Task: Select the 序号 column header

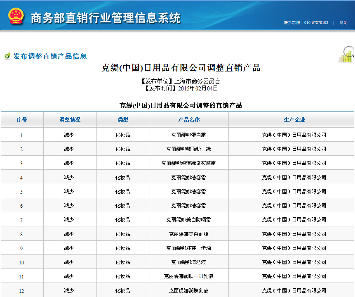Action: [x=22, y=120]
